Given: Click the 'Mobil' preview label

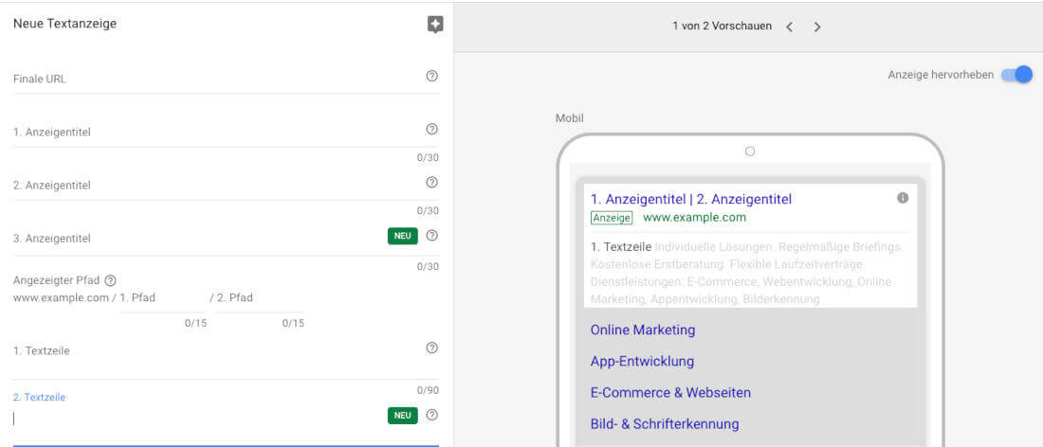Looking at the screenshot, I should pyautogui.click(x=570, y=118).
